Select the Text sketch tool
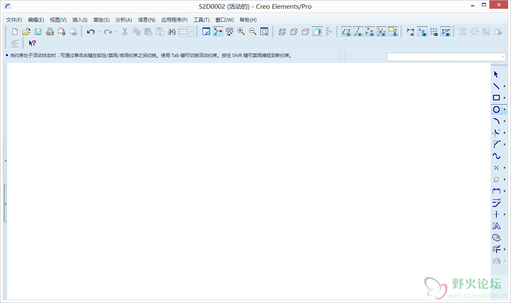This screenshot has height=303, width=511. pyautogui.click(x=496, y=226)
